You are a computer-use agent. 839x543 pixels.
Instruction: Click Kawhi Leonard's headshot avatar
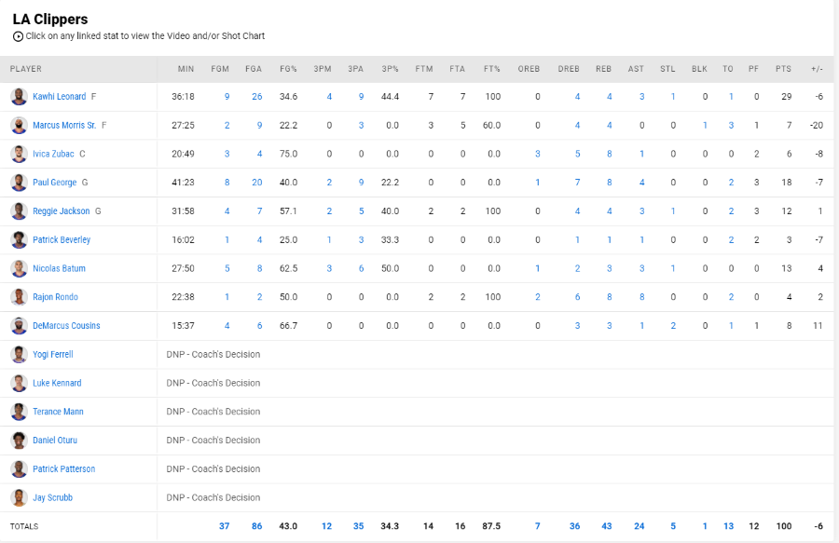(19, 97)
